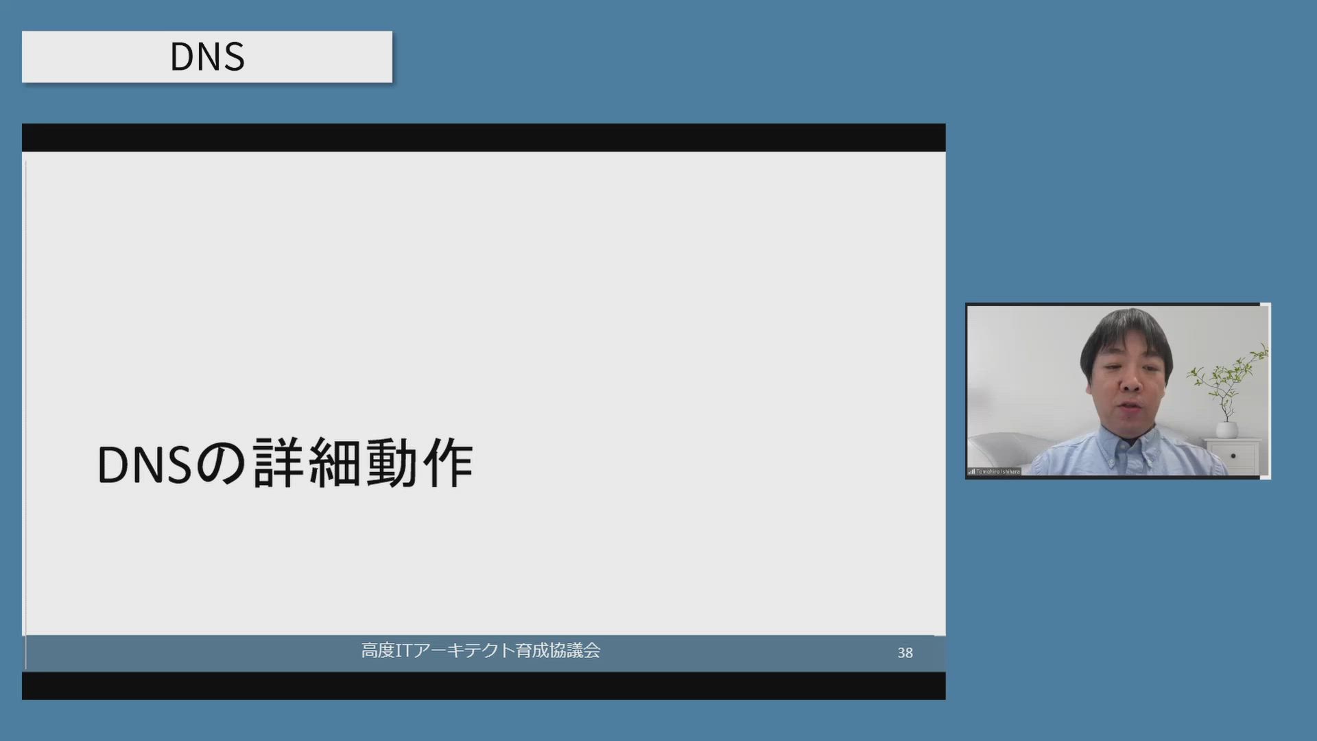Viewport: 1317px width, 741px height.
Task: Click the white plant pot
Action: 1227,430
